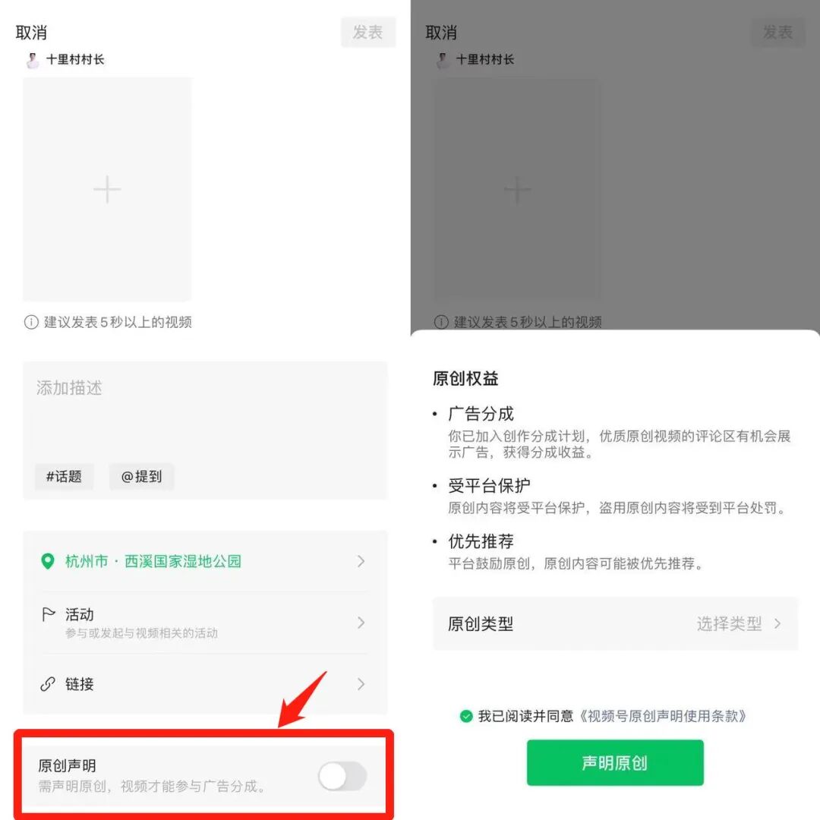Click 取消 in the left panel
Viewport: 820px width, 820px height.
coord(31,33)
